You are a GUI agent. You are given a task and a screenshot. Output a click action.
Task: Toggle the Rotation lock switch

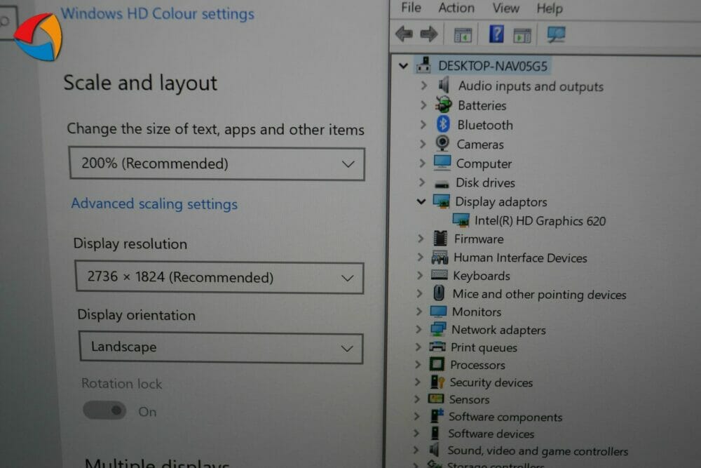click(104, 410)
